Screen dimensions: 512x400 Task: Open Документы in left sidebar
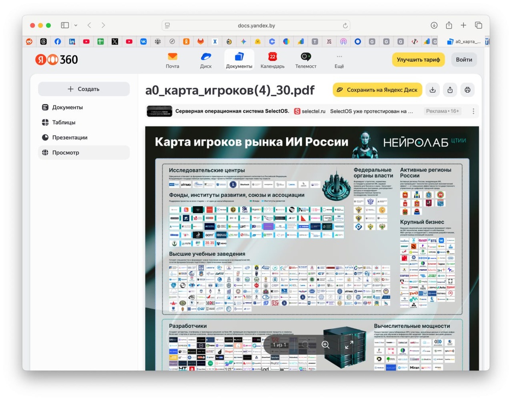(x=84, y=107)
